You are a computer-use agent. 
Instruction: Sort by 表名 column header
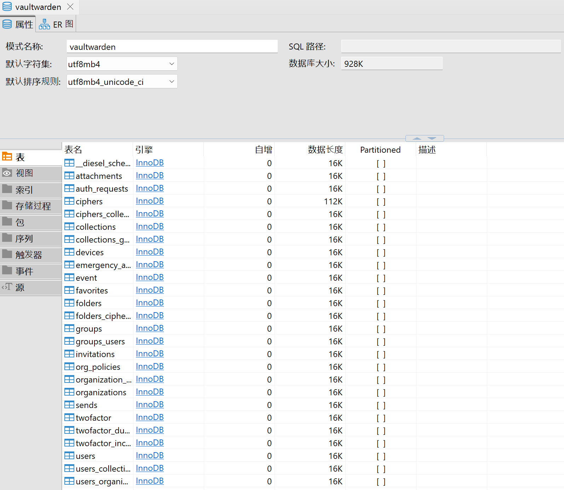coord(97,150)
